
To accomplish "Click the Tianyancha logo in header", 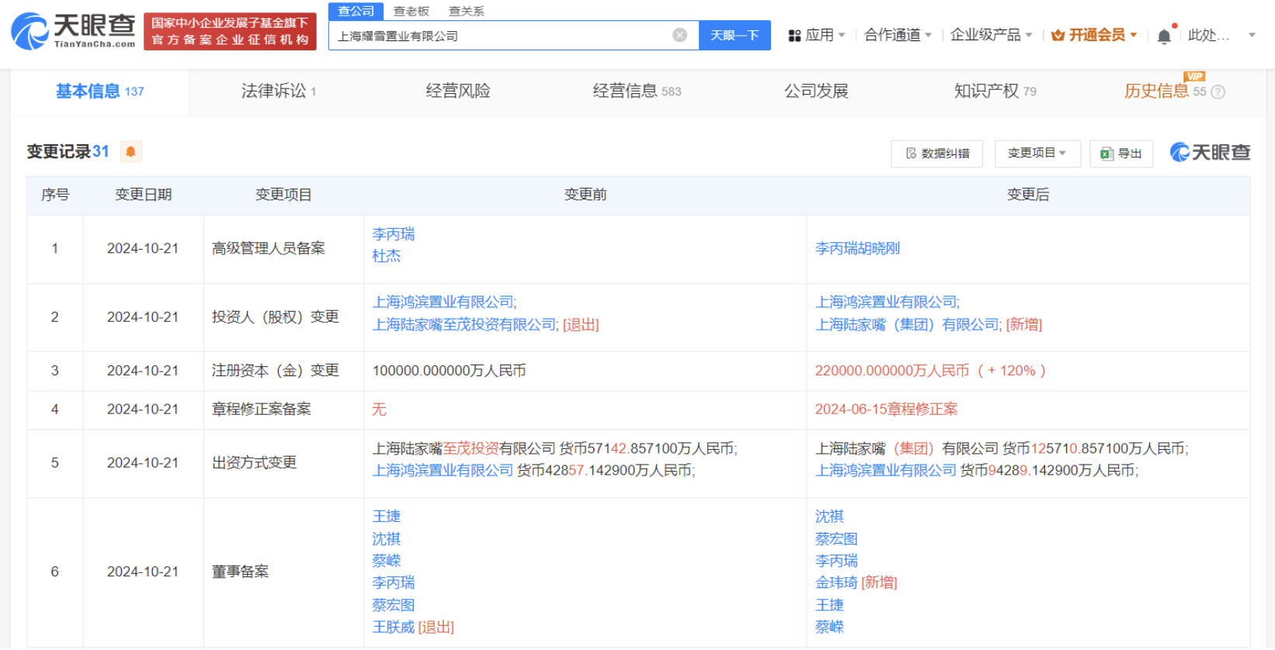I will click(73, 31).
